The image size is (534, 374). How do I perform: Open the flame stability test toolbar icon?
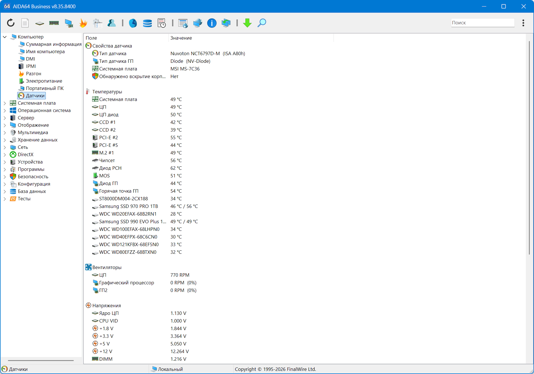(x=83, y=23)
